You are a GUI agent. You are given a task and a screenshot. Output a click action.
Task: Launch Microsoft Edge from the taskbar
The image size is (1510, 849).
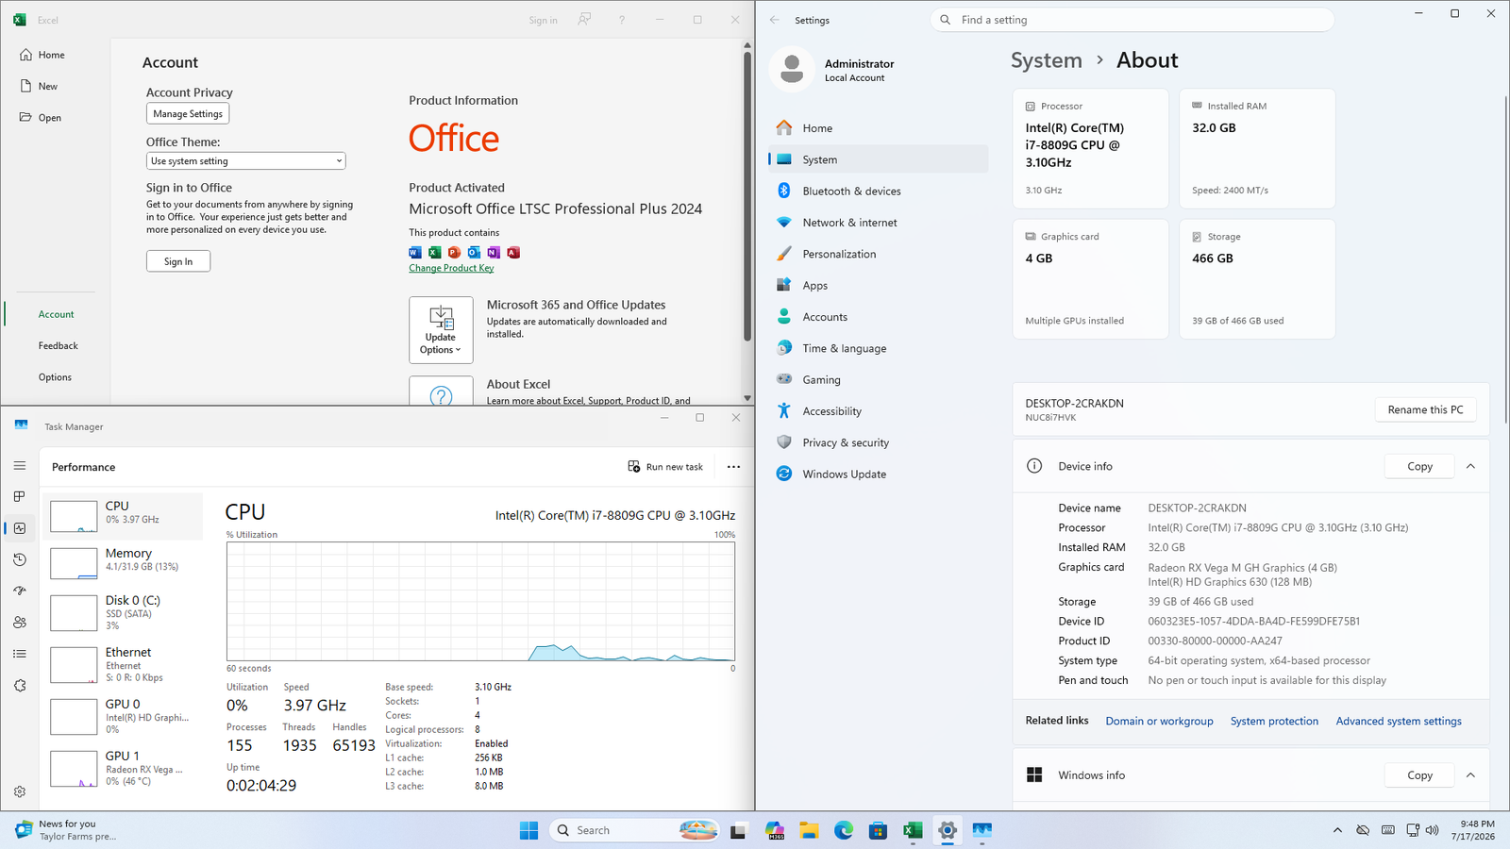844,830
